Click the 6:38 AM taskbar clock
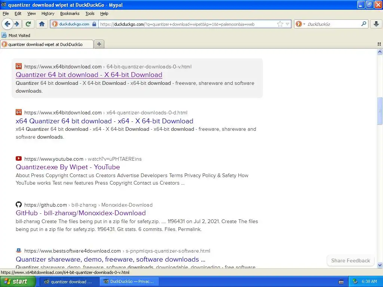 (x=369, y=282)
